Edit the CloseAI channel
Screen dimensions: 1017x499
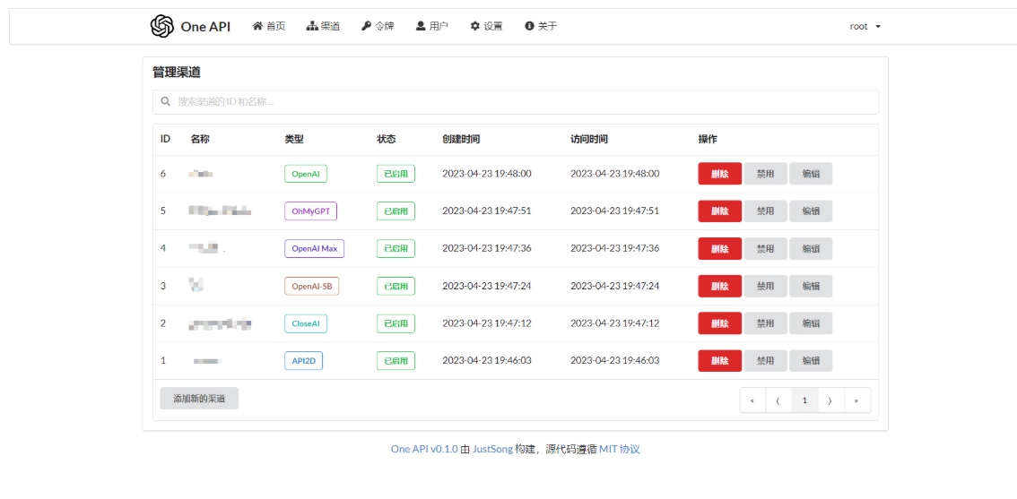coord(811,323)
